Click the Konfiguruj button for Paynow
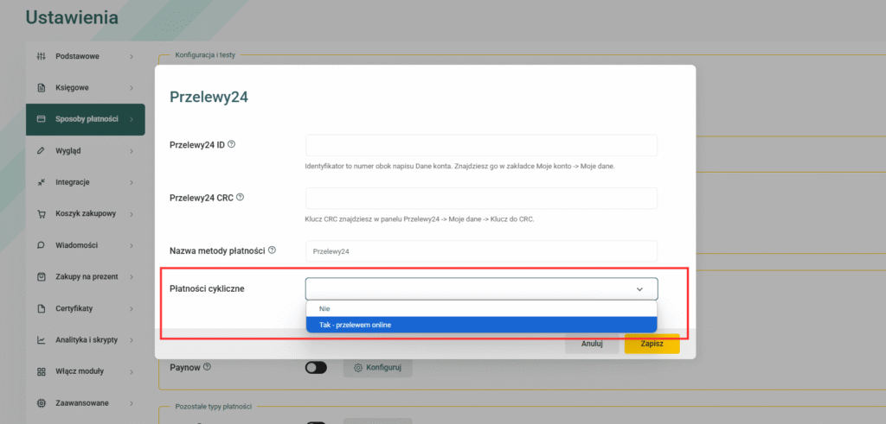 pos(377,368)
